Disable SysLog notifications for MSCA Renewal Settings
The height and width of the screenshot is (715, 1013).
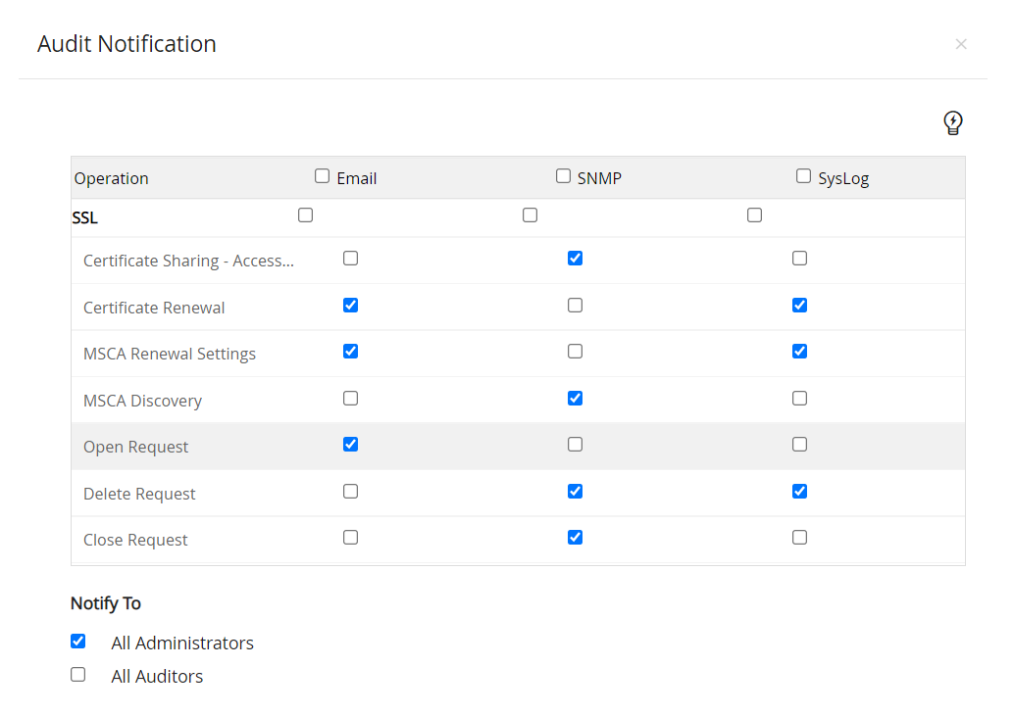799,351
